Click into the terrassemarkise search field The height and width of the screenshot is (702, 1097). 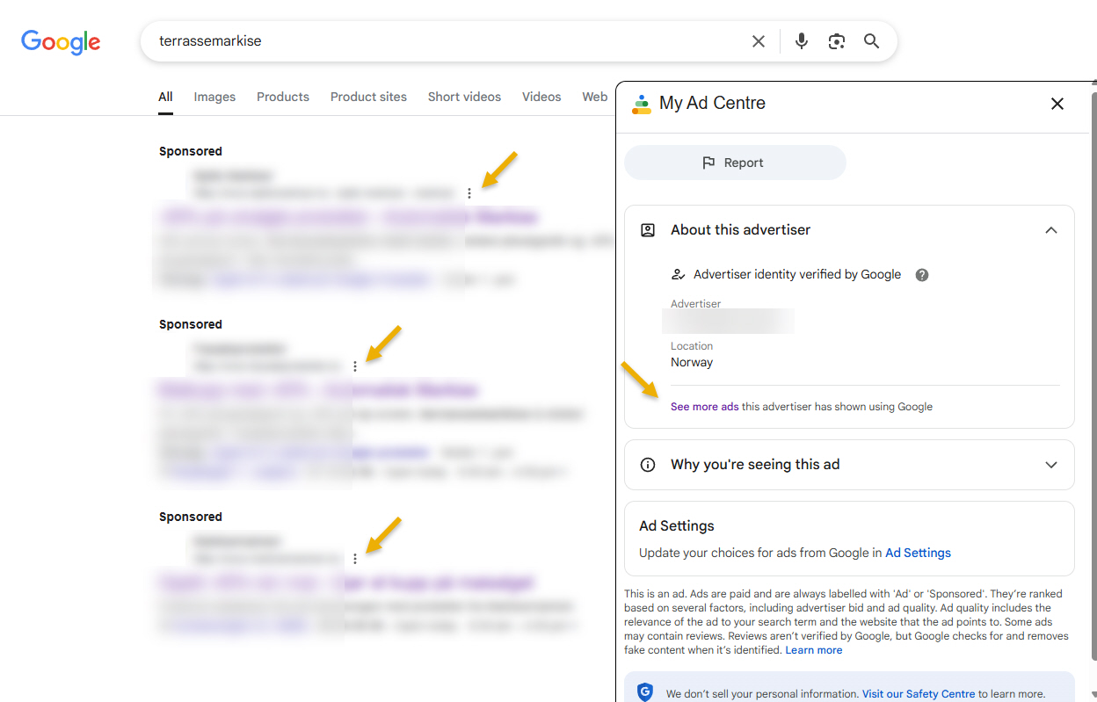[x=440, y=41]
